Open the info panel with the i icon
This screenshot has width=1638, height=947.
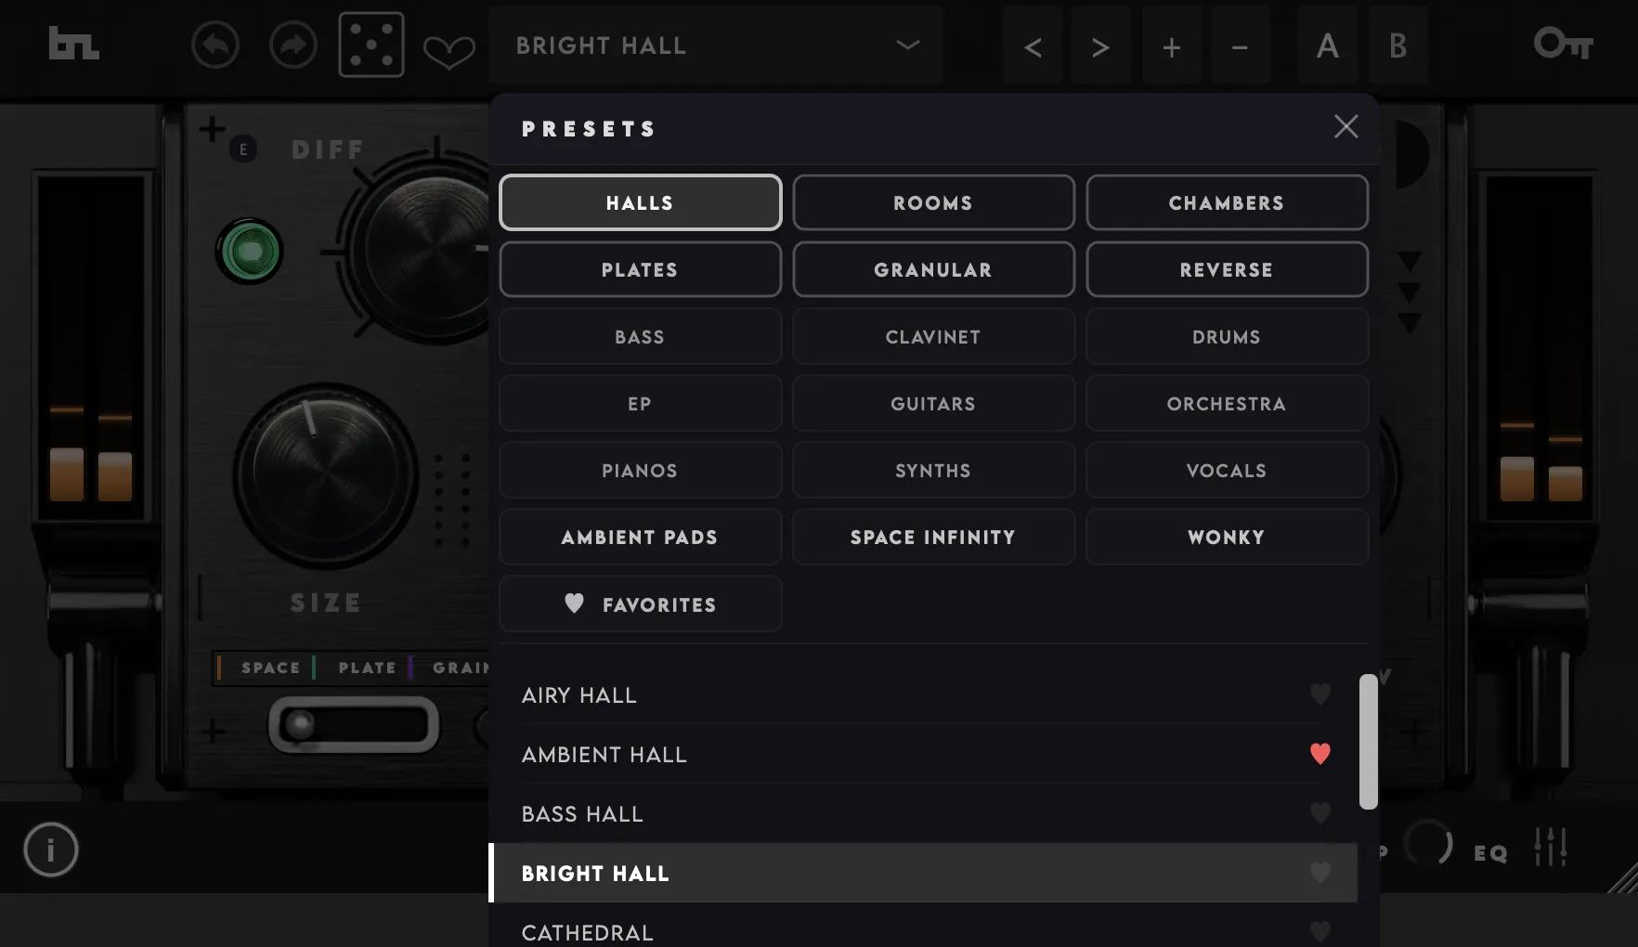click(51, 850)
